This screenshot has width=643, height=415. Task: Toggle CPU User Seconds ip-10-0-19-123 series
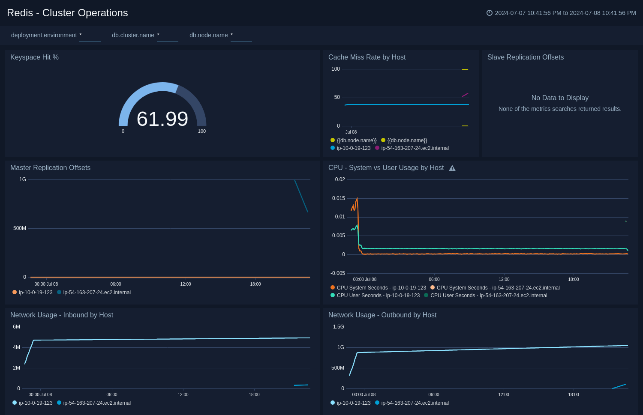pyautogui.click(x=375, y=296)
